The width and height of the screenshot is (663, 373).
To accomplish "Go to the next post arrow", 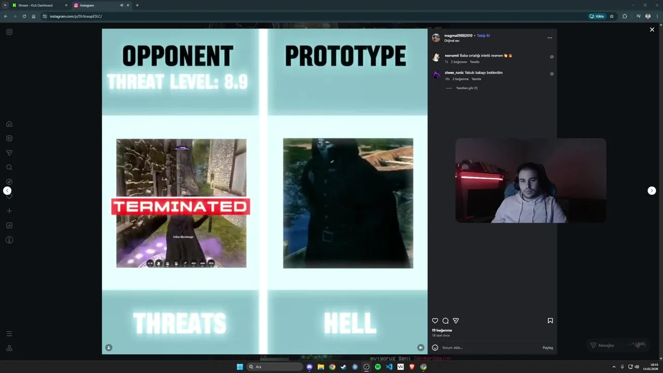I will [652, 191].
